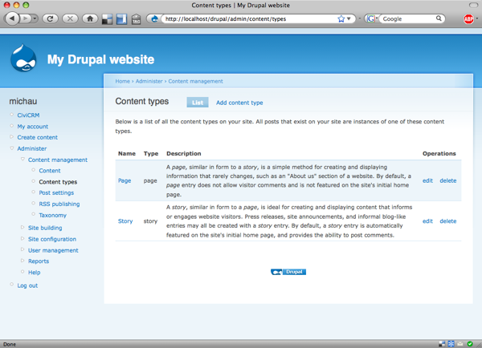Click the Adblock Plus ABP icon
The image size is (482, 348).
468,19
